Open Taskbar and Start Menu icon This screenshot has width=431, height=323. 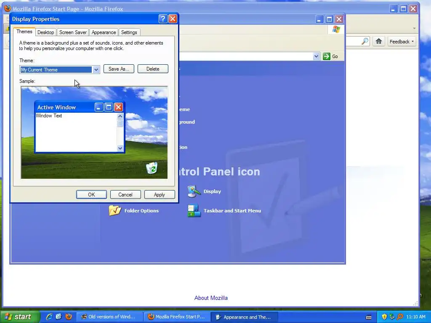pos(194,211)
